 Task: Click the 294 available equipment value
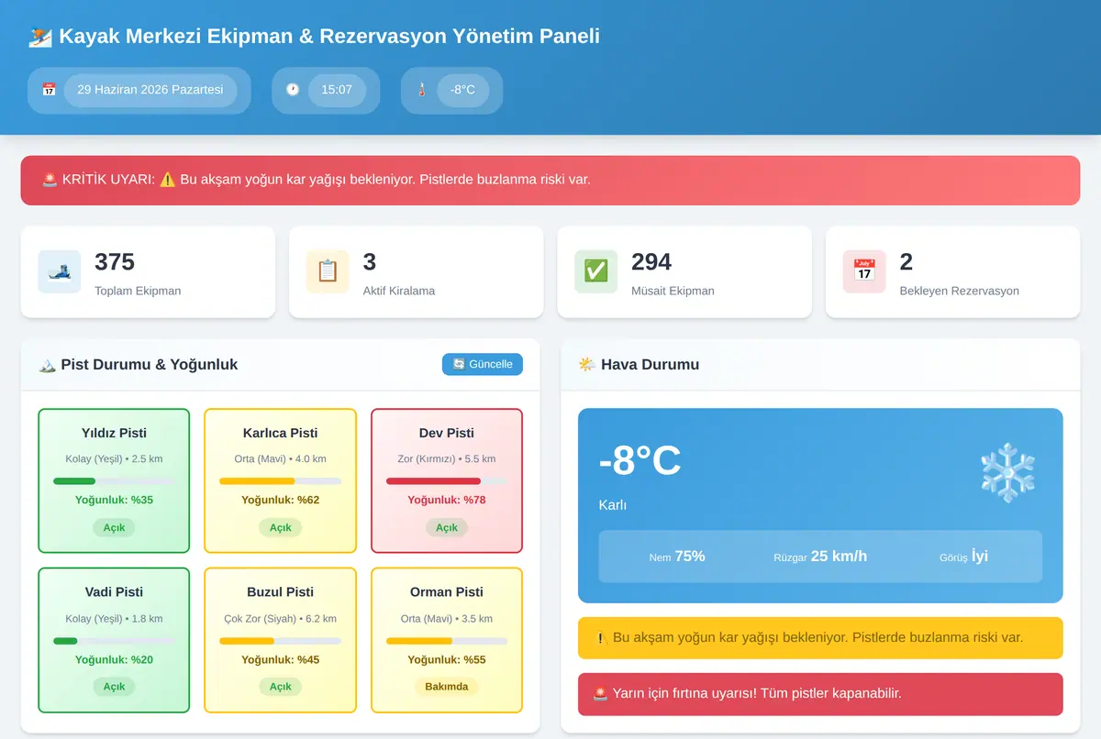coord(651,262)
